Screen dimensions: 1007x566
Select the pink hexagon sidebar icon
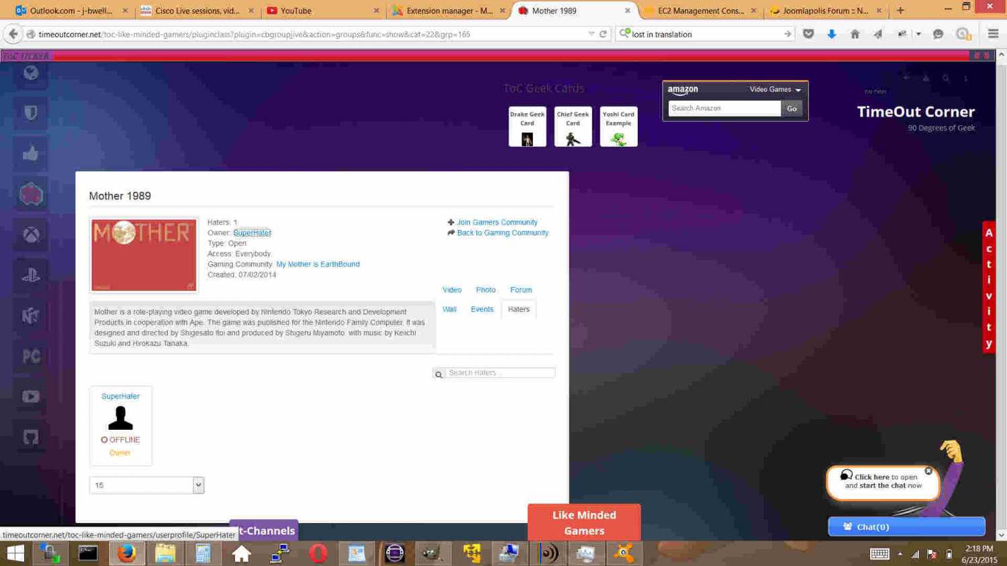(31, 194)
